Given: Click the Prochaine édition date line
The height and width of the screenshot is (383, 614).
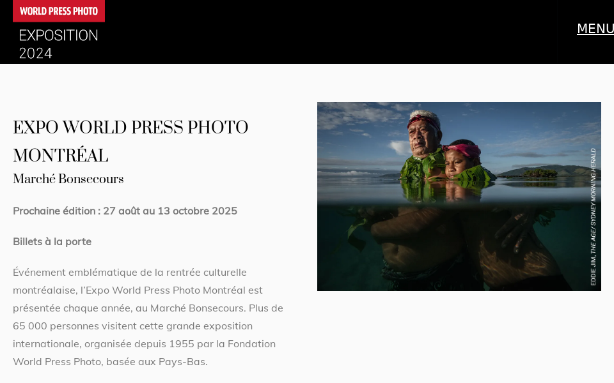Looking at the screenshot, I should [125, 211].
